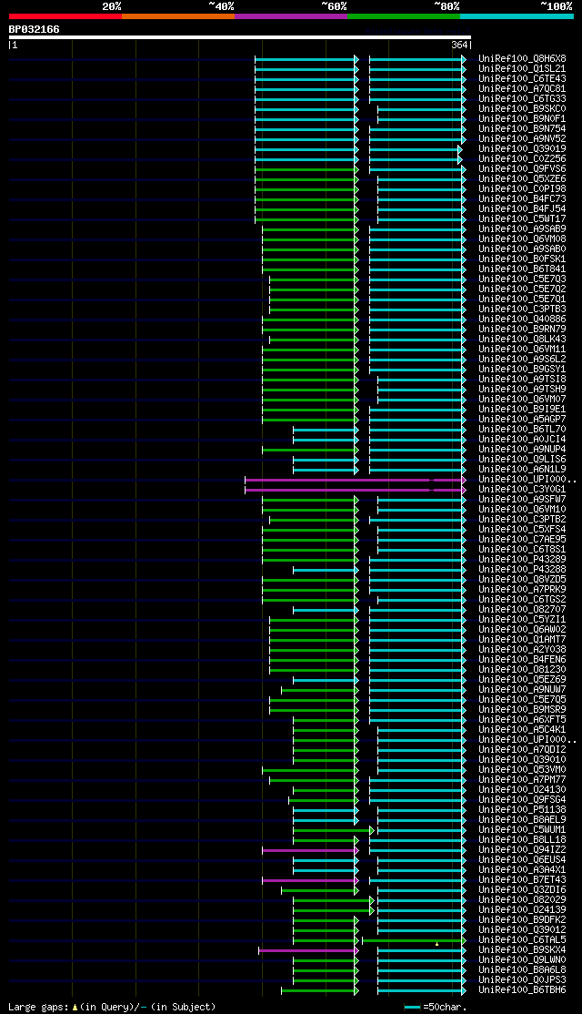Click UniRef100_B6T841 in the list

click(523, 269)
